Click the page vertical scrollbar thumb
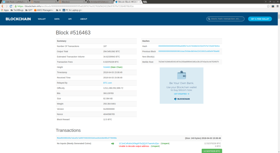Screen dimensions: 280x153 point(279,17)
